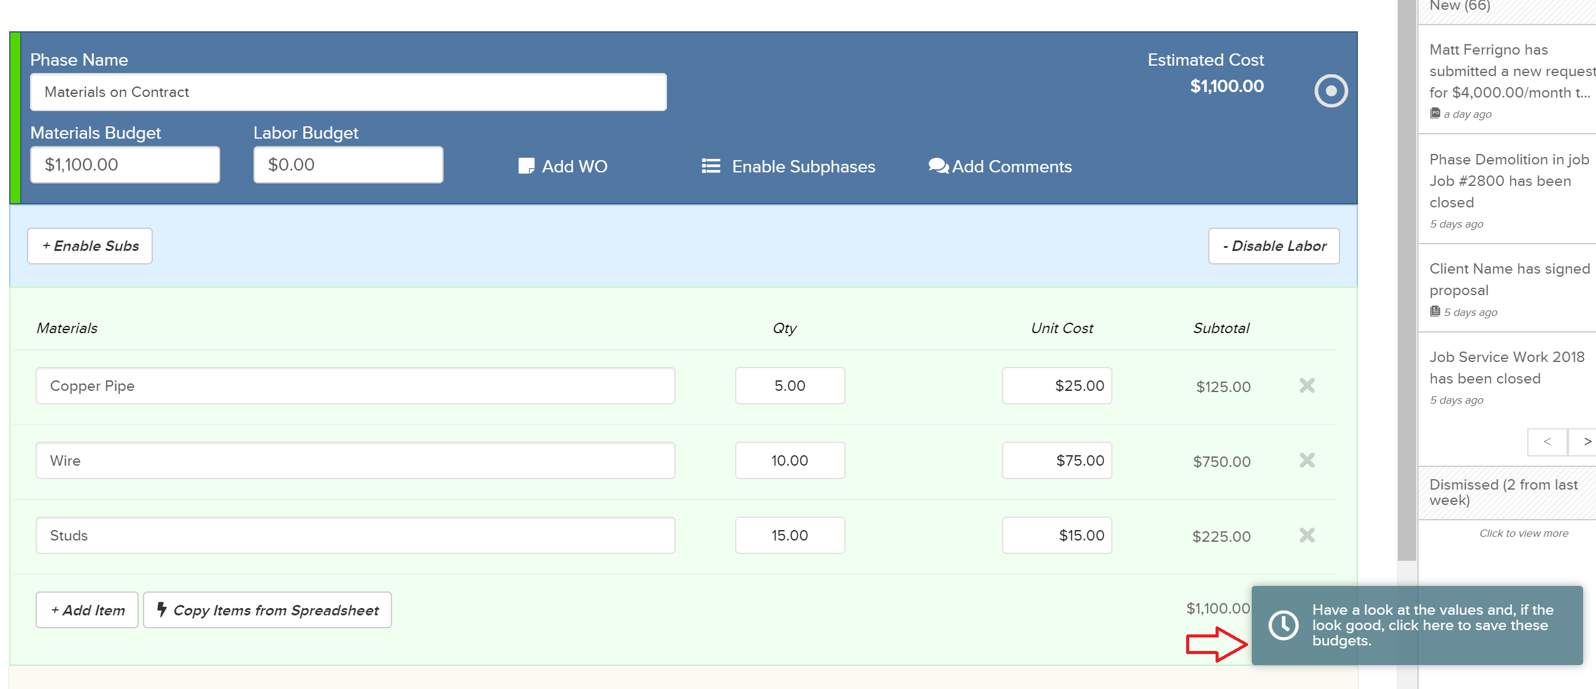Go to previous notifications page
The image size is (1596, 689).
[x=1547, y=442]
